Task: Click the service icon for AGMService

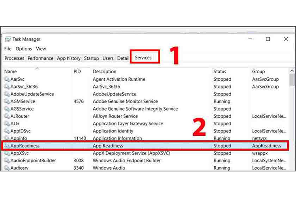Action: [x=7, y=101]
